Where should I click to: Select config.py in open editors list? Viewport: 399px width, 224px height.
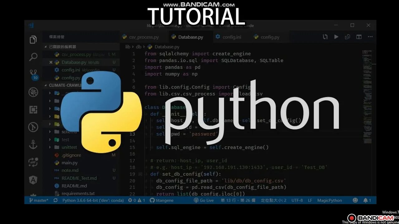click(81, 78)
